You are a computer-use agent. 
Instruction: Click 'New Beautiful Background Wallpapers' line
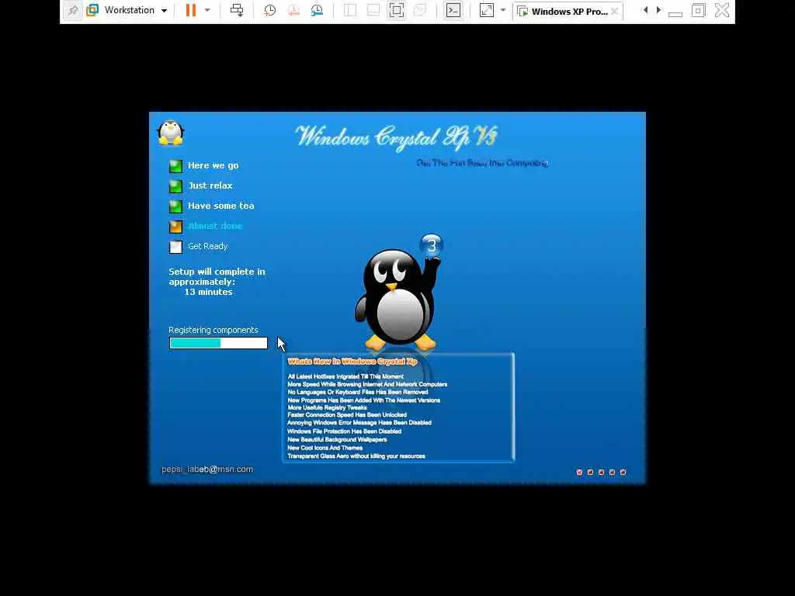(337, 440)
